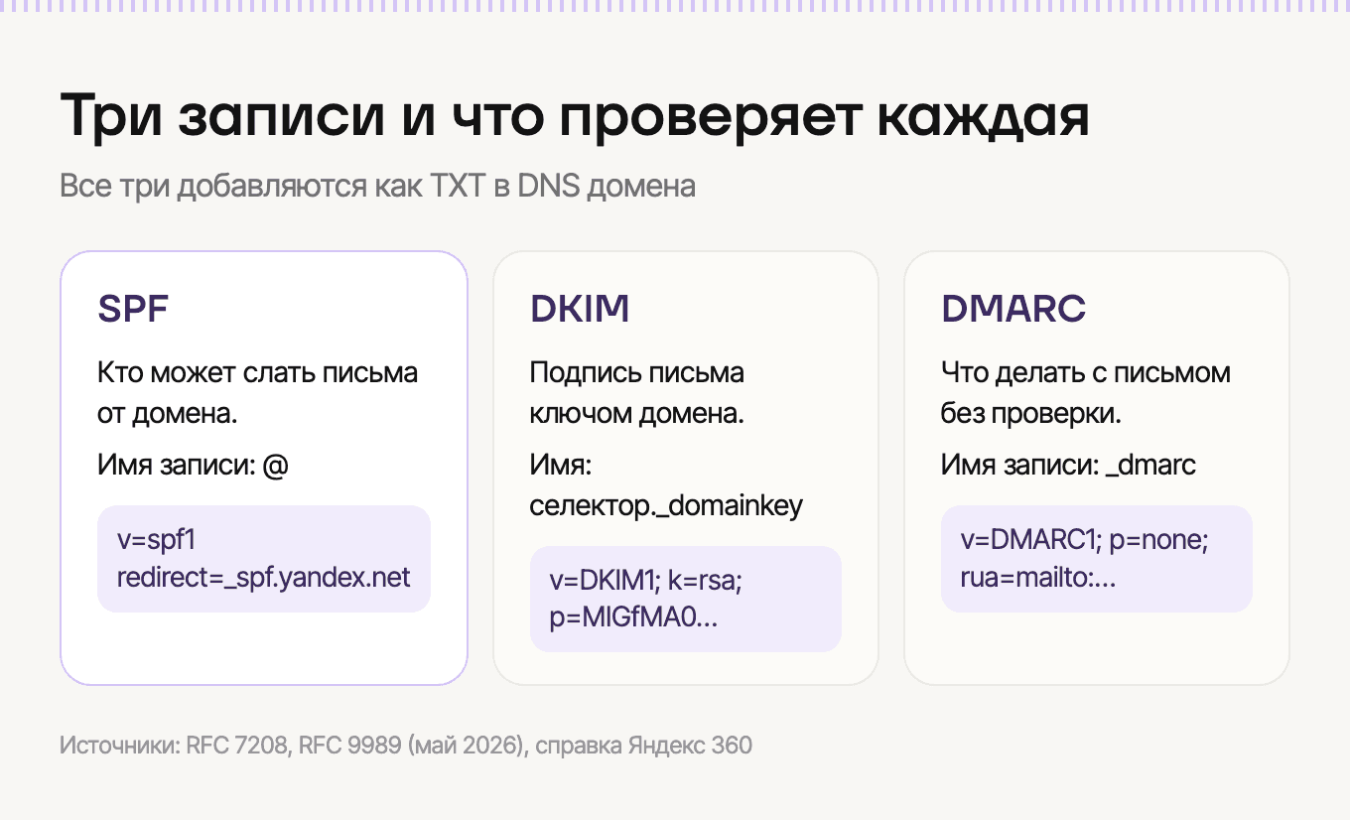1350x820 pixels.
Task: Click 'Имя: селектор._domainkey' in the DKIM card
Action: pos(666,485)
